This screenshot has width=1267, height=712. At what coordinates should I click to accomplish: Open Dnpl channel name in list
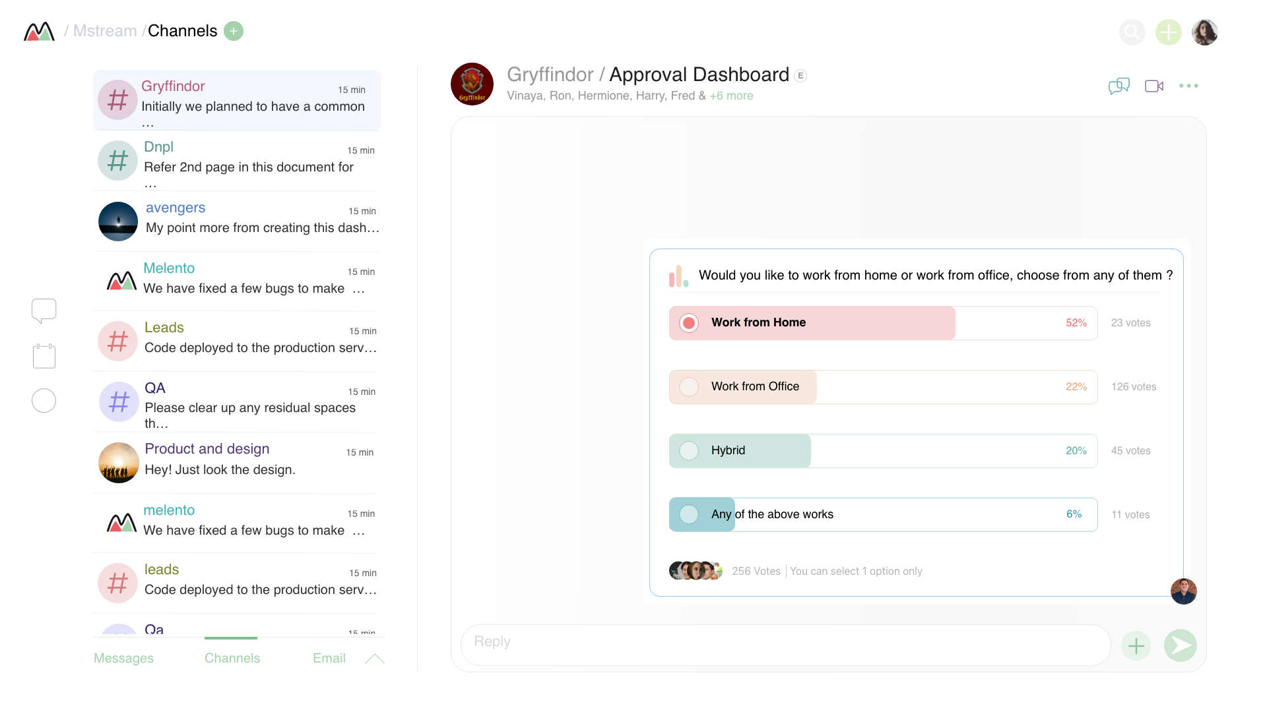tap(158, 147)
